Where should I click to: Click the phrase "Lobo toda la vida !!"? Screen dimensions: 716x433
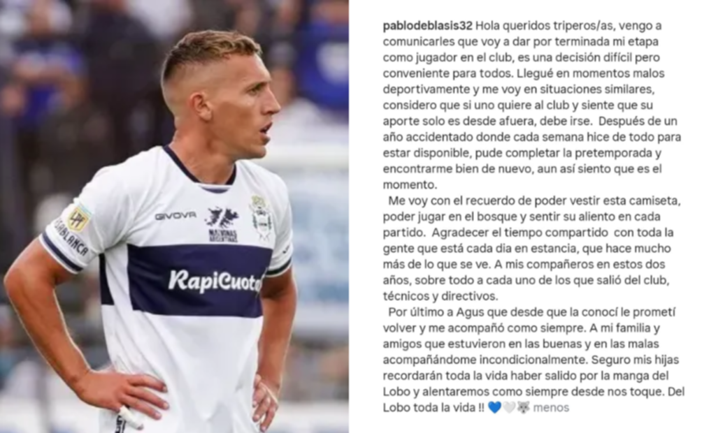click(x=434, y=407)
